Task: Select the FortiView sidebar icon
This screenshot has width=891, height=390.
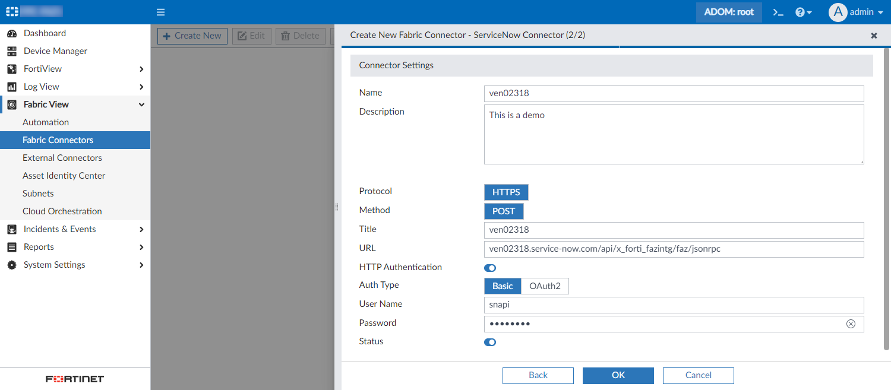Action: pyautogui.click(x=12, y=69)
